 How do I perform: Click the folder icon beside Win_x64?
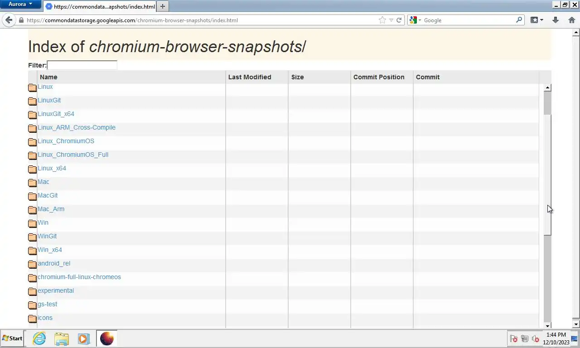click(32, 251)
